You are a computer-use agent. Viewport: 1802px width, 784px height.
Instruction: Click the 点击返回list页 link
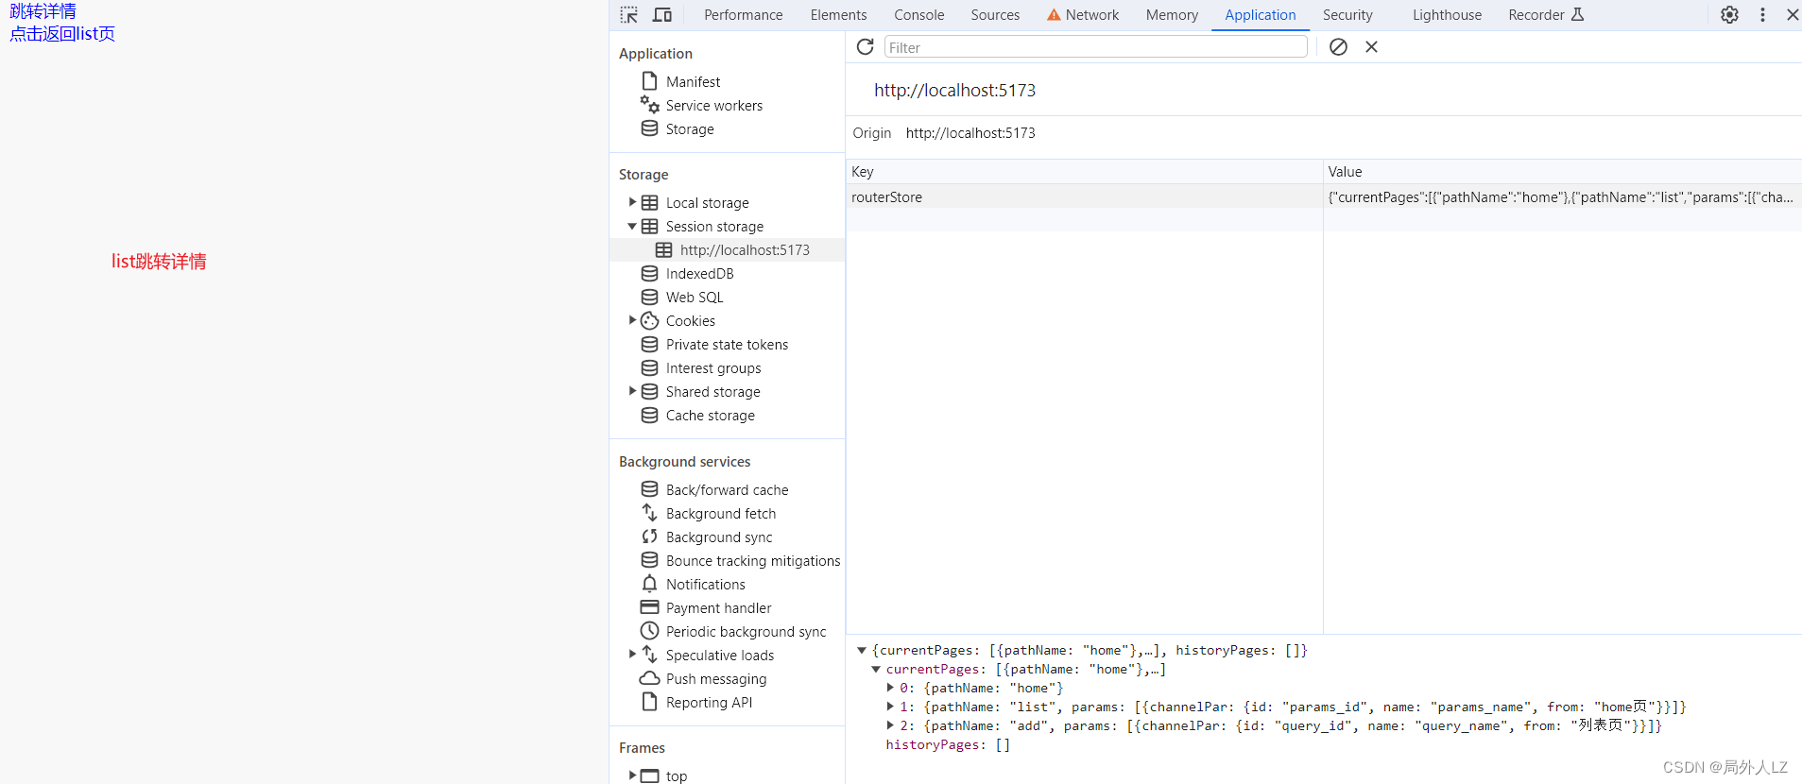point(62,34)
